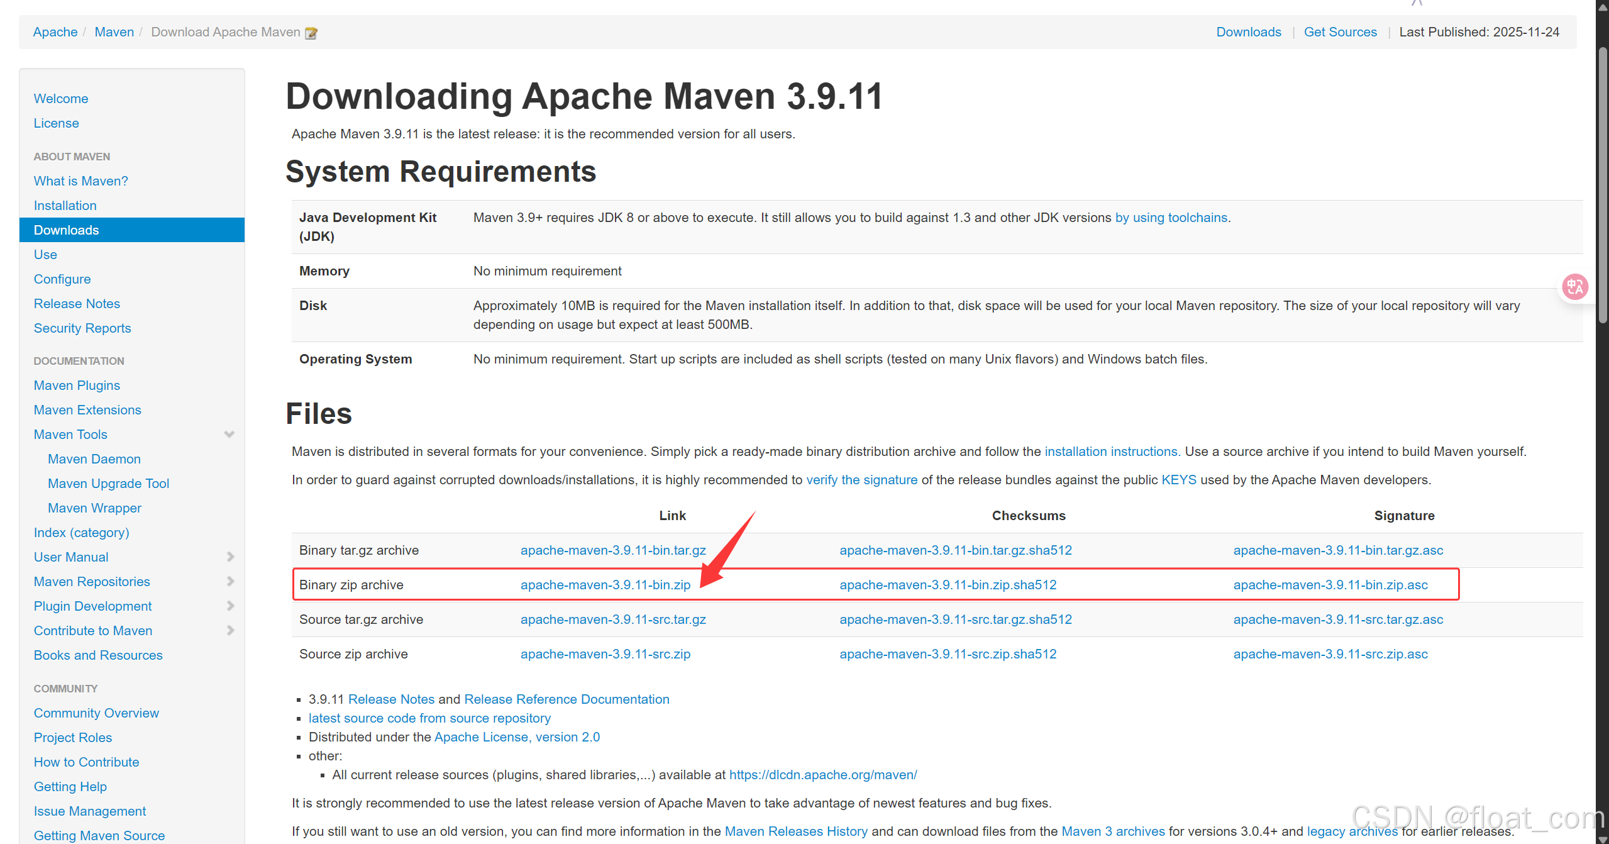The height and width of the screenshot is (844, 1609).
Task: Expand the User Manual arrow
Action: [230, 557]
